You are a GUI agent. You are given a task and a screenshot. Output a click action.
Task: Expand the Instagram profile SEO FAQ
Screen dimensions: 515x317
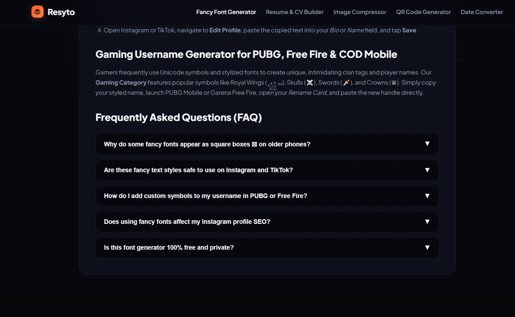267,222
